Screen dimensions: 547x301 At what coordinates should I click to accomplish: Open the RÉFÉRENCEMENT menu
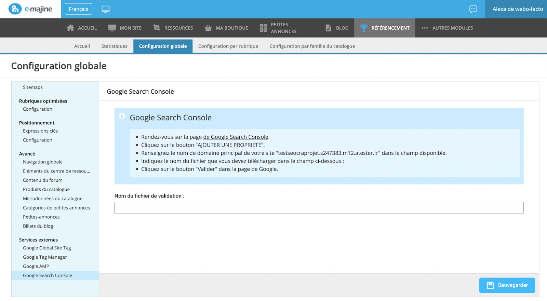pyautogui.click(x=385, y=28)
